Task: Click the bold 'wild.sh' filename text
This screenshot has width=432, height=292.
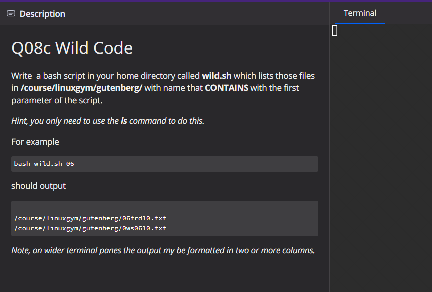Action: tap(217, 76)
